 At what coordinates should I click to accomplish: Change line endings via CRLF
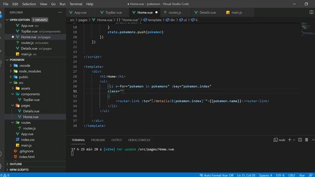(x=292, y=175)
